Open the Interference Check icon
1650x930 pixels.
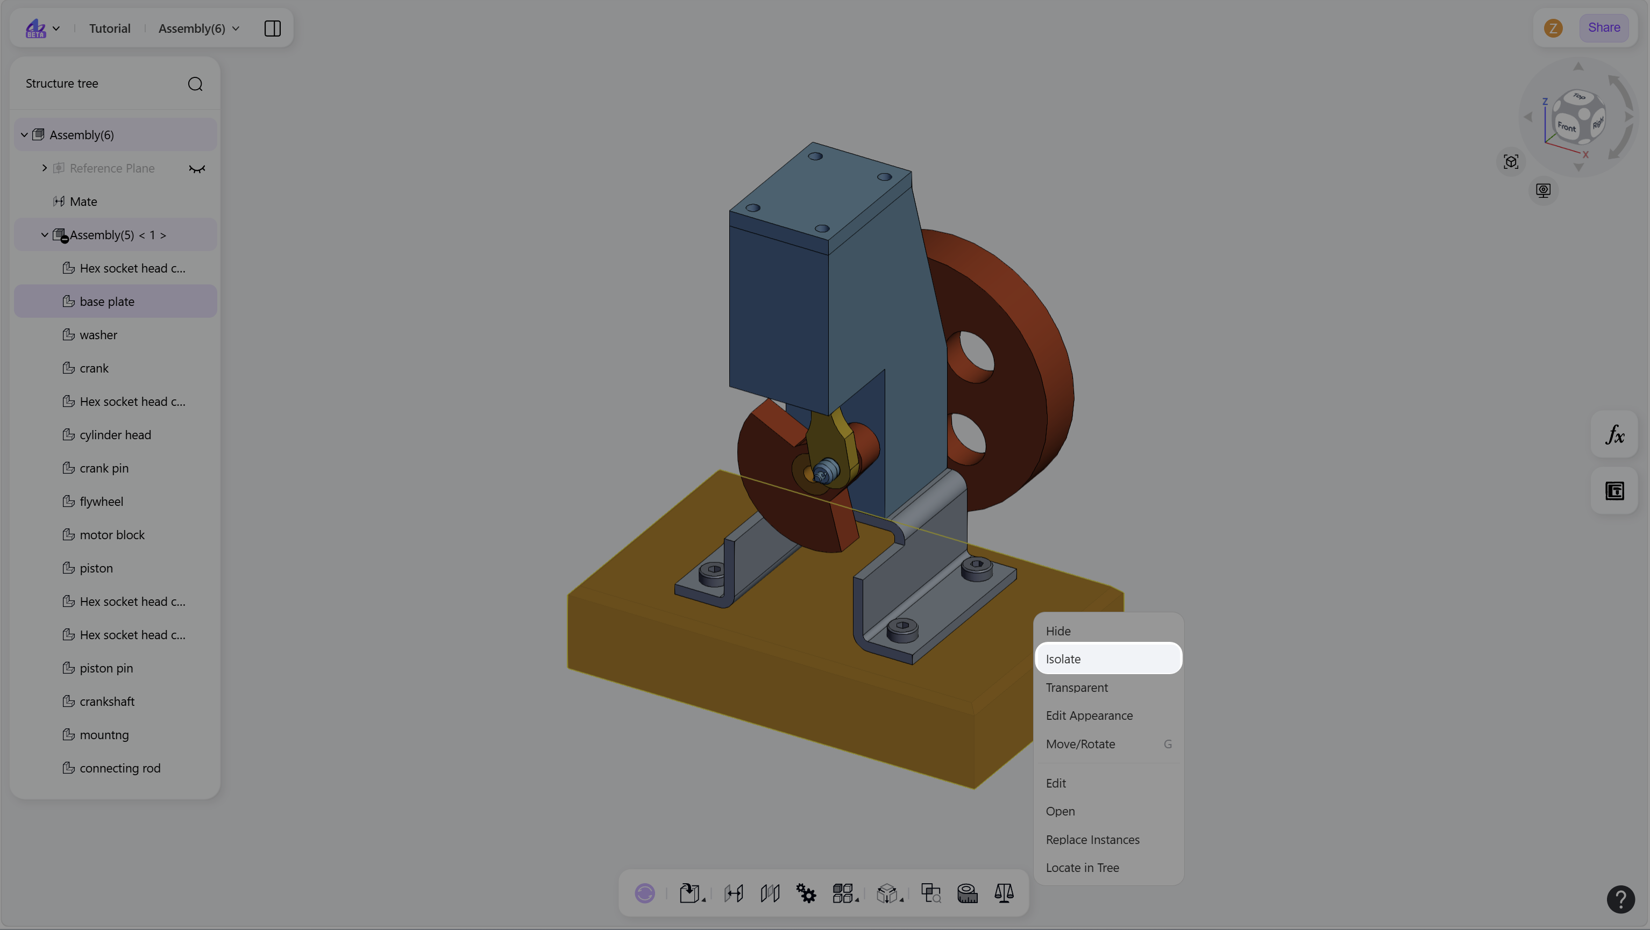(x=931, y=893)
